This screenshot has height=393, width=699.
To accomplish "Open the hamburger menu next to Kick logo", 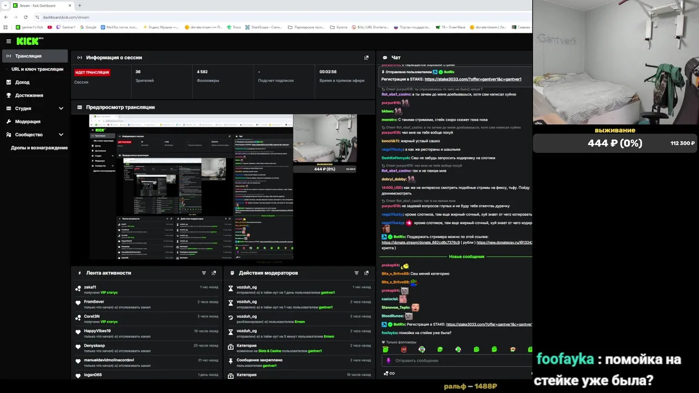I will [9, 41].
